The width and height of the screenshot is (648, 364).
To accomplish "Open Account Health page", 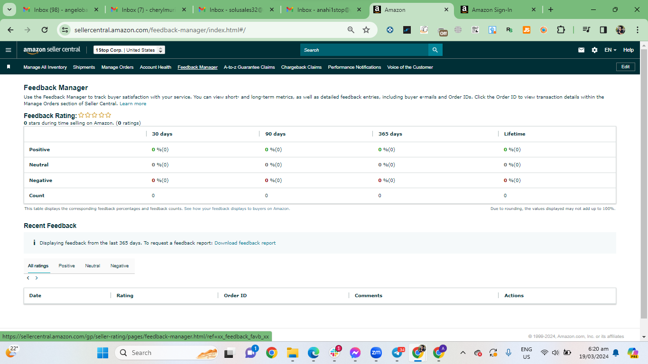I will (156, 67).
